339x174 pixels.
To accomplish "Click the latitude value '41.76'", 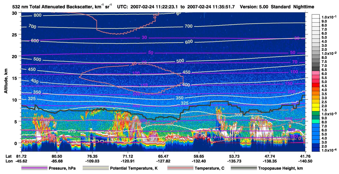I will click(305, 156).
